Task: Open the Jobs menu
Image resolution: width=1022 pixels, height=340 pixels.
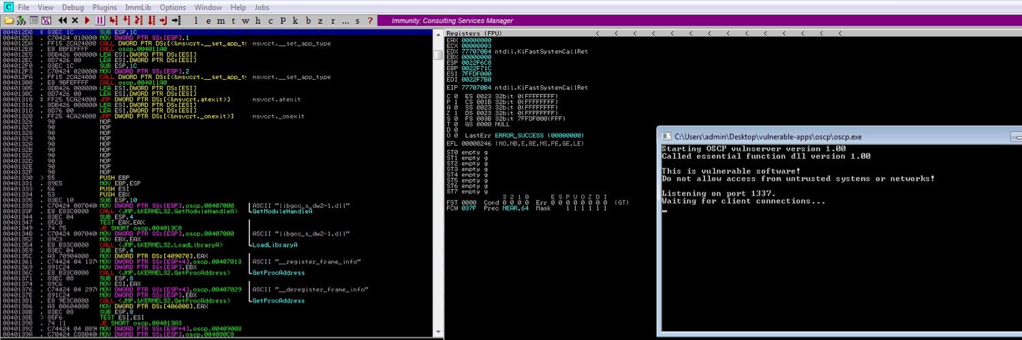Action: click(262, 7)
